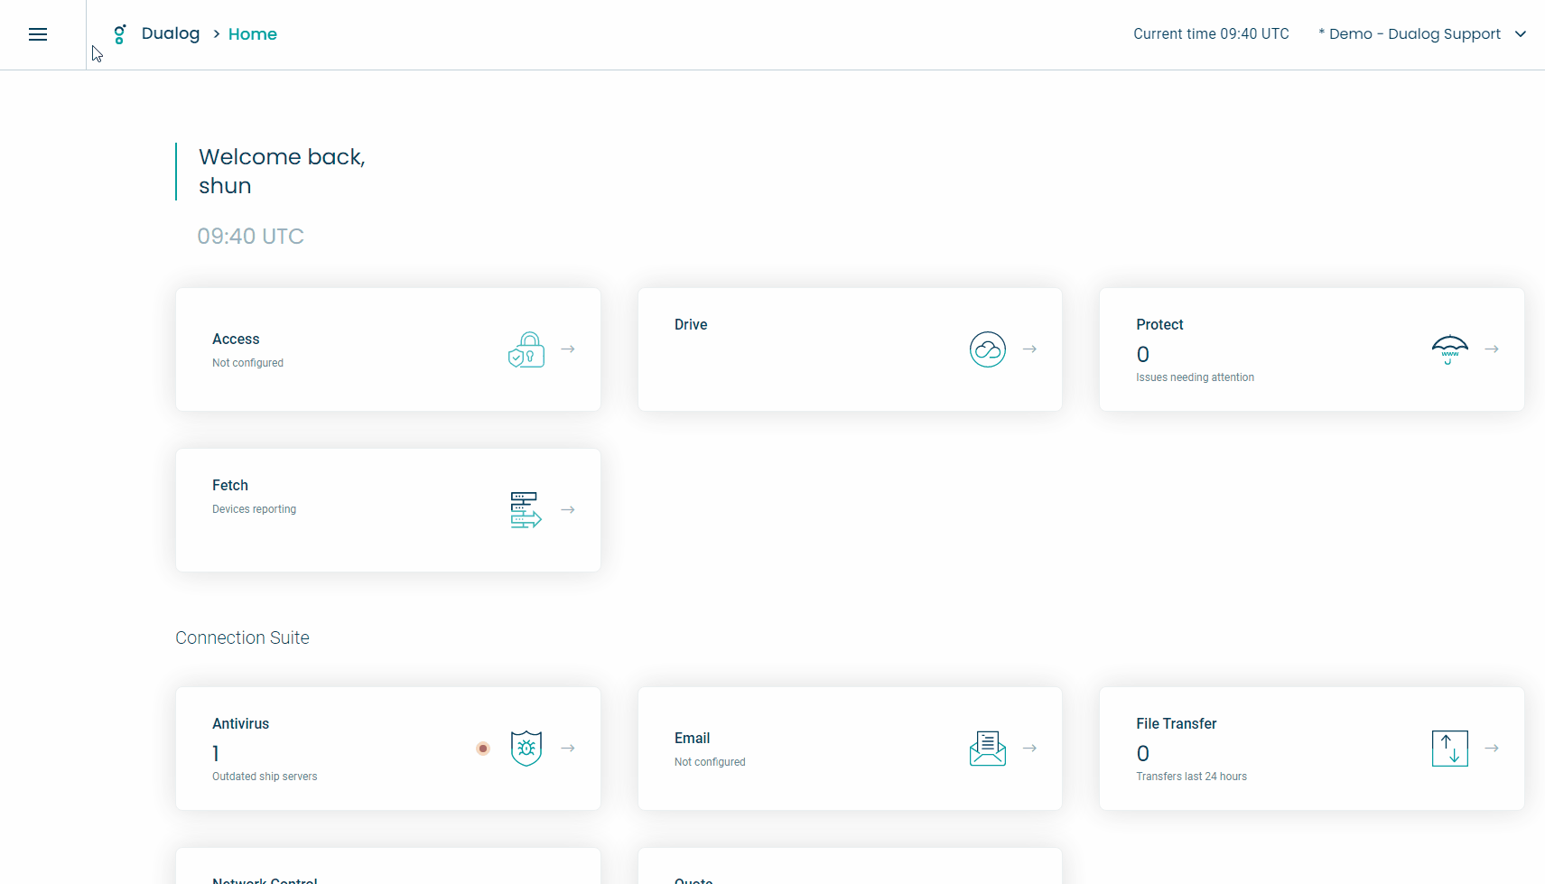Click the Drive cloud icon
Viewport: 1545px width, 884px height.
tap(987, 349)
